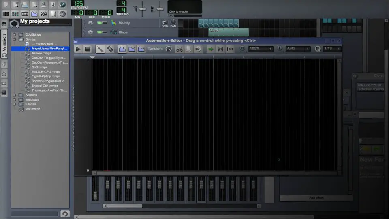Click the scissors cut icon
This screenshot has height=219, width=389.
(x=179, y=49)
